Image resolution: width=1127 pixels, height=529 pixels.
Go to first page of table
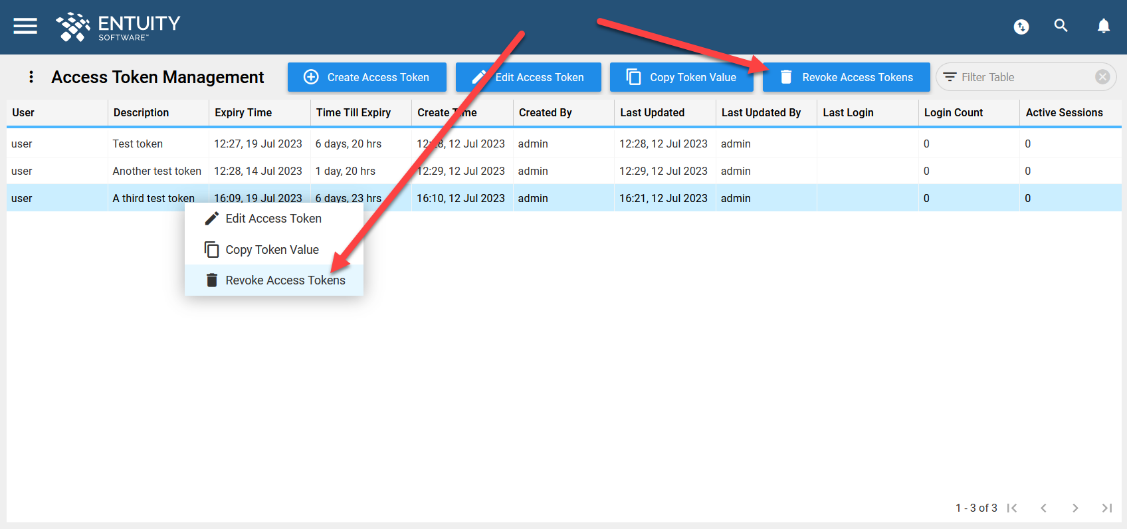pyautogui.click(x=1012, y=508)
